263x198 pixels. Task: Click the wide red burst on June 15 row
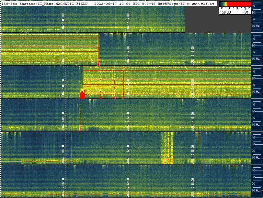click(82, 95)
